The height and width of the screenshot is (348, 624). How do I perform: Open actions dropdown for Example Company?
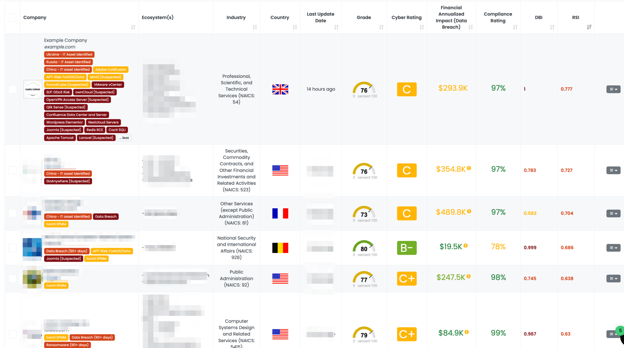click(613, 89)
